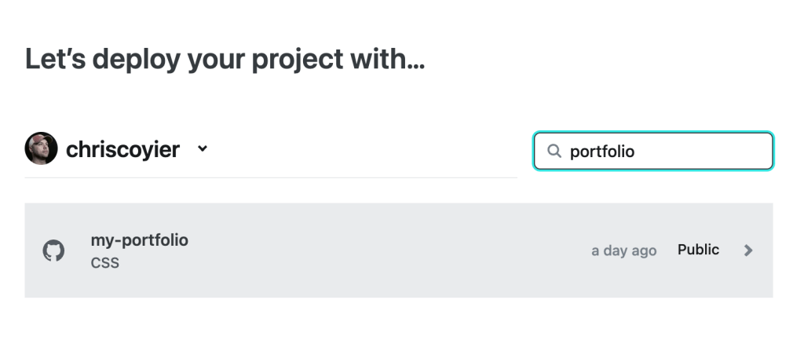
Task: Click the "a day ago" timestamp
Action: pos(623,250)
